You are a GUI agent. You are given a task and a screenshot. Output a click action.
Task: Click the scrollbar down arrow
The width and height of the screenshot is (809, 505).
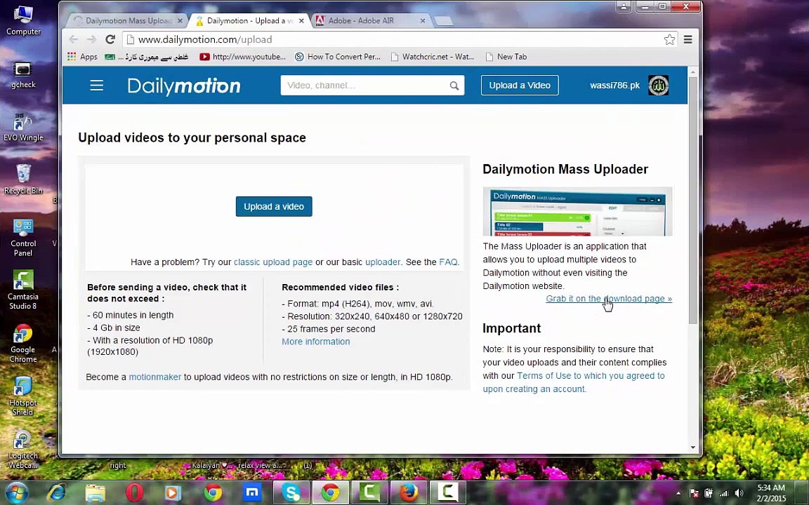tap(693, 447)
